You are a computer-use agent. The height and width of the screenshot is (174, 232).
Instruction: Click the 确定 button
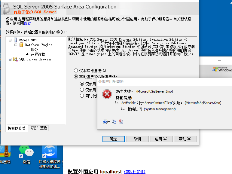click(x=114, y=139)
